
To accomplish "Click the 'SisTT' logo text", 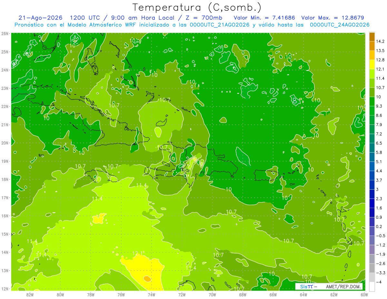I will (306, 286).
